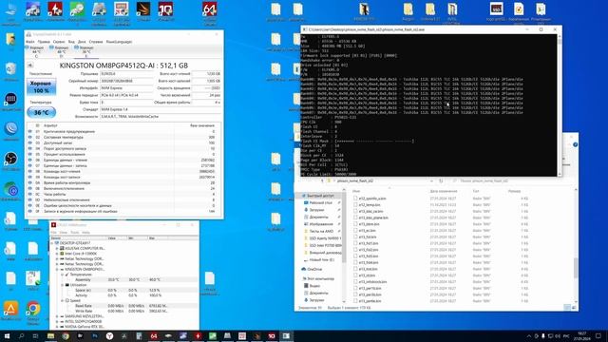Open 'Рабочий стол' in Explorer sidebar
608x342 pixels.
[320, 202]
